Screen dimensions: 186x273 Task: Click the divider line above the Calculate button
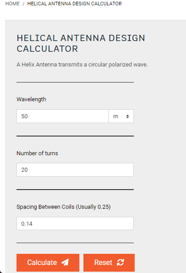point(75,243)
